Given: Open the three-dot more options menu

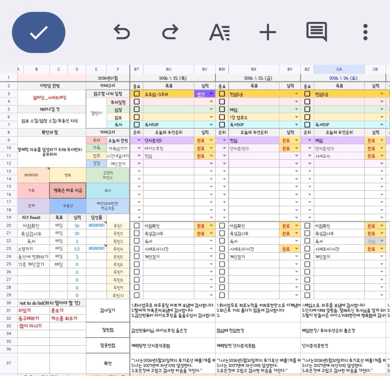Looking at the screenshot, I should coord(365,32).
